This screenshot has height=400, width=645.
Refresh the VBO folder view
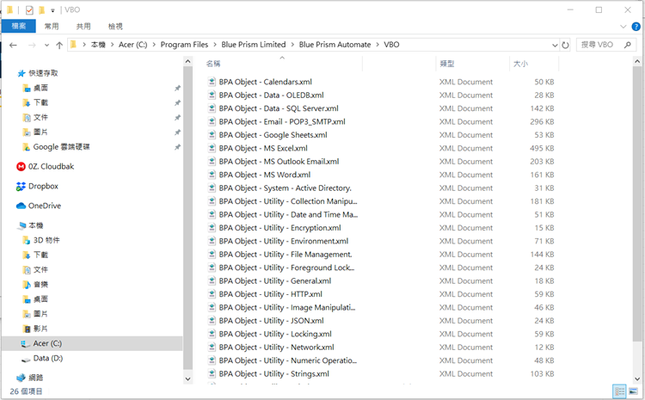tap(566, 45)
